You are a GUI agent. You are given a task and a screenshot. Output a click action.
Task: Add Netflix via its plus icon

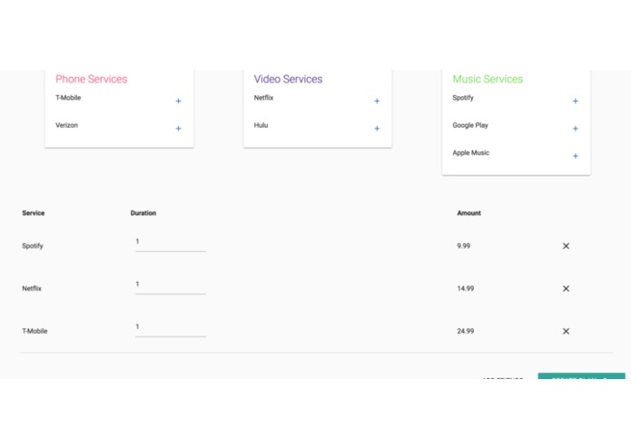pos(377,101)
